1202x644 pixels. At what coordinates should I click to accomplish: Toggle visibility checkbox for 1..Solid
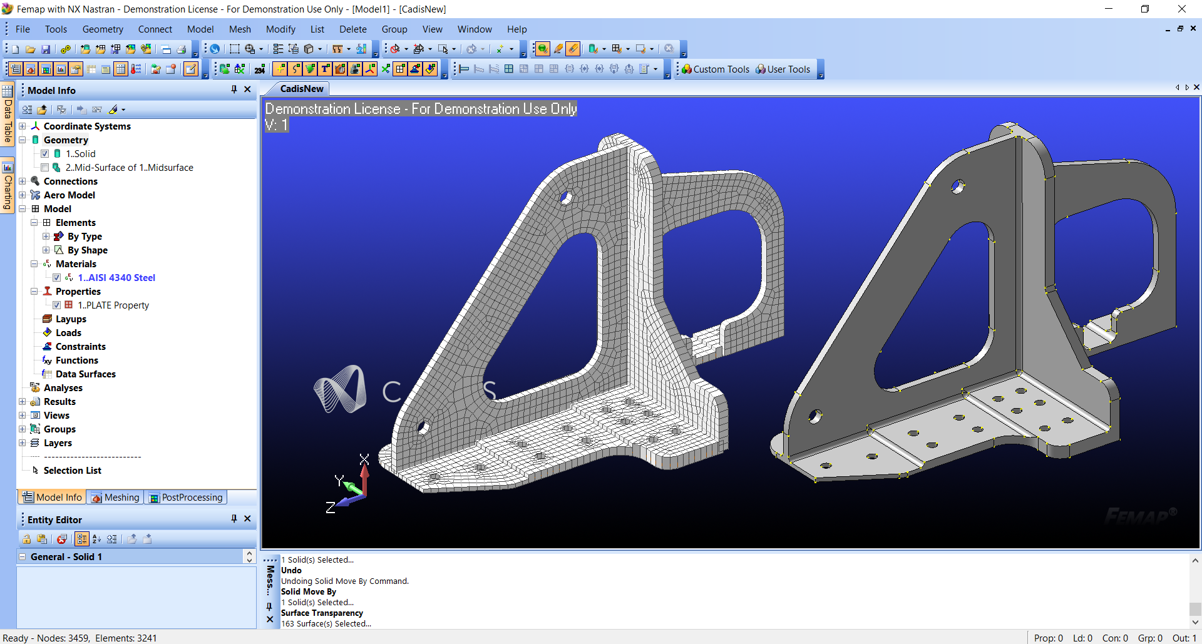click(45, 154)
